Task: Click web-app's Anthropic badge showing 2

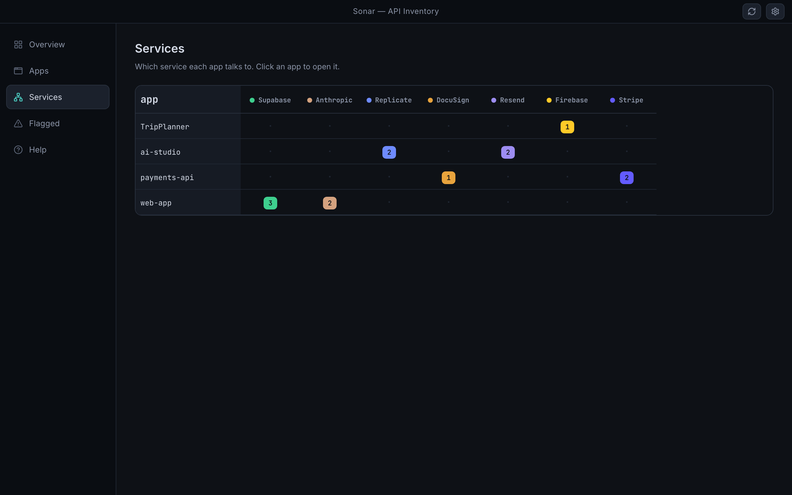Action: [x=329, y=203]
